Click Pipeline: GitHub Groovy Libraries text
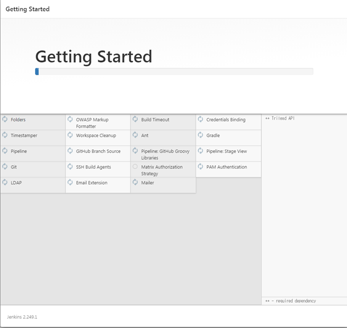The width and height of the screenshot is (347, 328). click(165, 154)
